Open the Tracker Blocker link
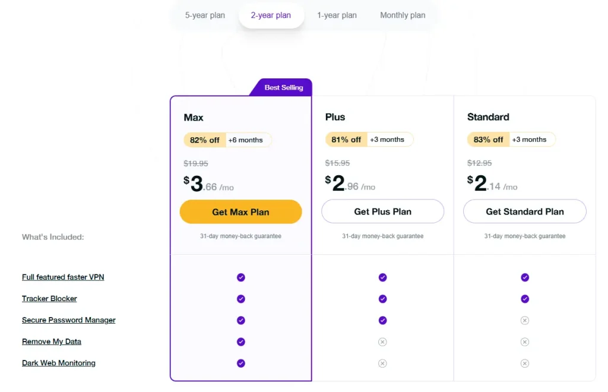Viewport: 608px width, 392px height. tap(49, 299)
